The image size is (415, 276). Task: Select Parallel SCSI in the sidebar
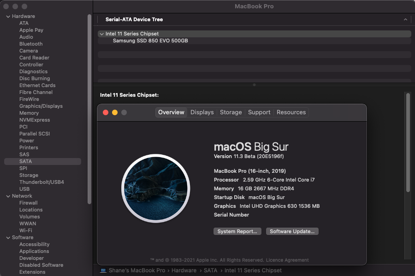35,134
